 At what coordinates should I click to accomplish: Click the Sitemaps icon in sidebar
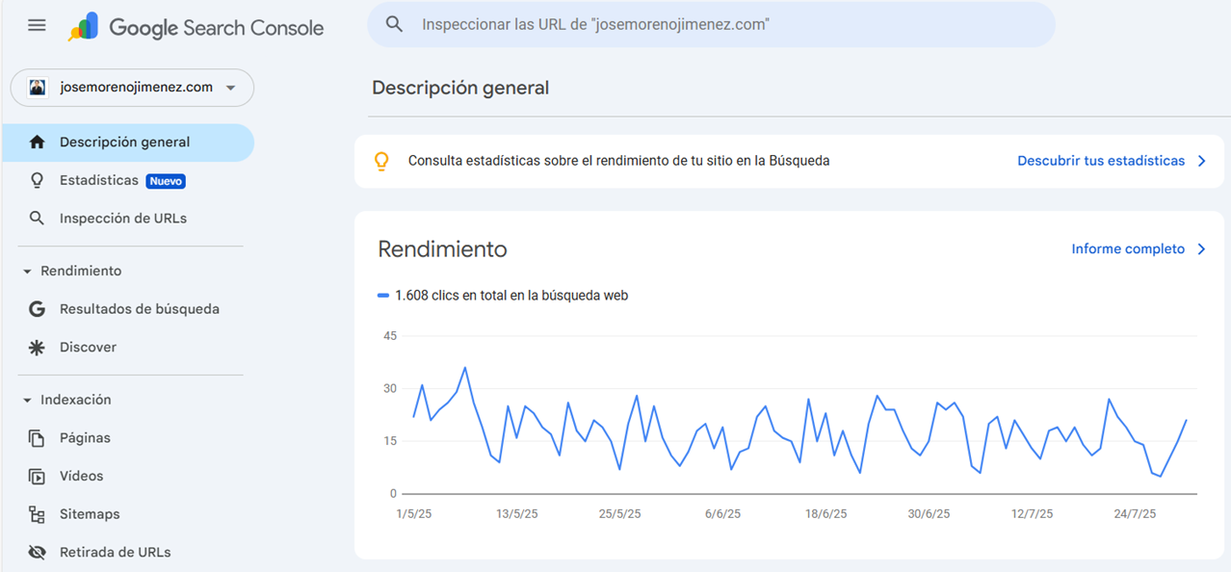pos(37,514)
